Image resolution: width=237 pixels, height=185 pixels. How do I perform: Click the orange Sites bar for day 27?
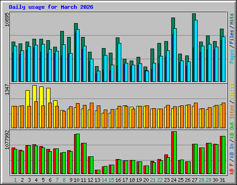point(196,115)
